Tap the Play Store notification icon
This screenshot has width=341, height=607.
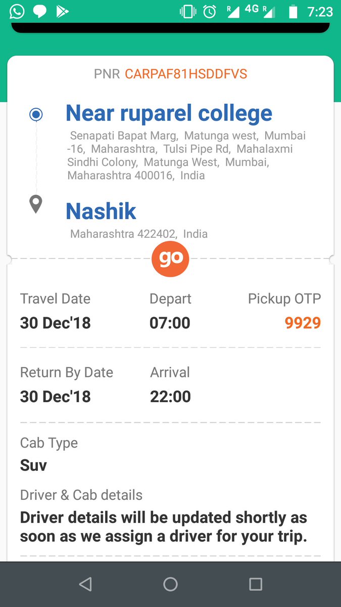pyautogui.click(x=63, y=11)
